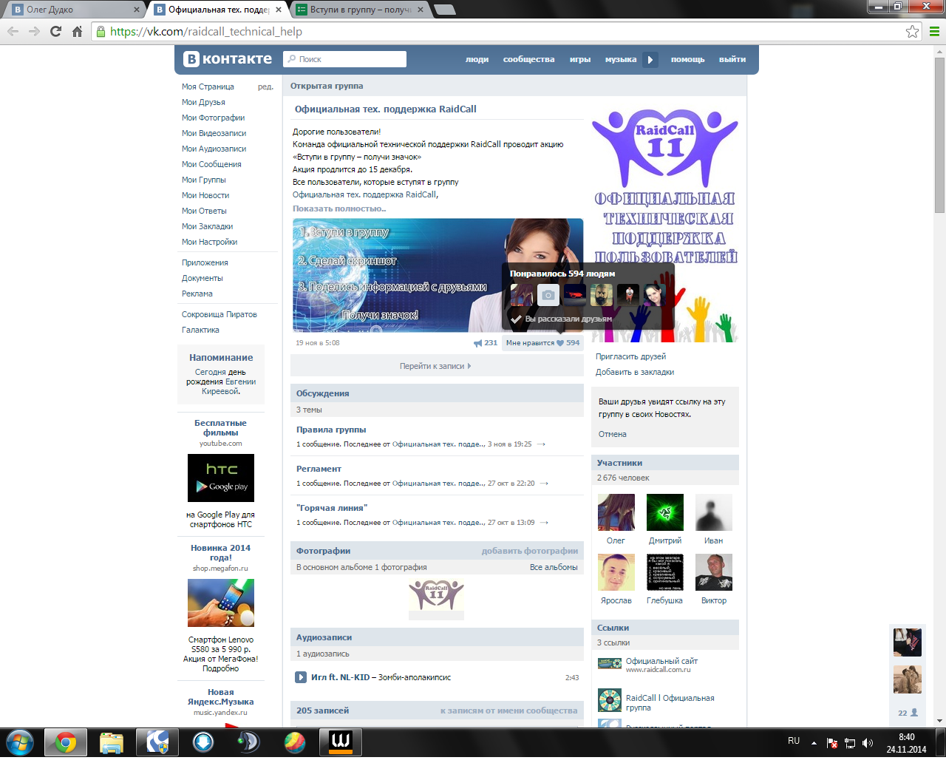This screenshot has height=763, width=946.
Task: Open member Олег's avatar
Action: pyautogui.click(x=616, y=512)
